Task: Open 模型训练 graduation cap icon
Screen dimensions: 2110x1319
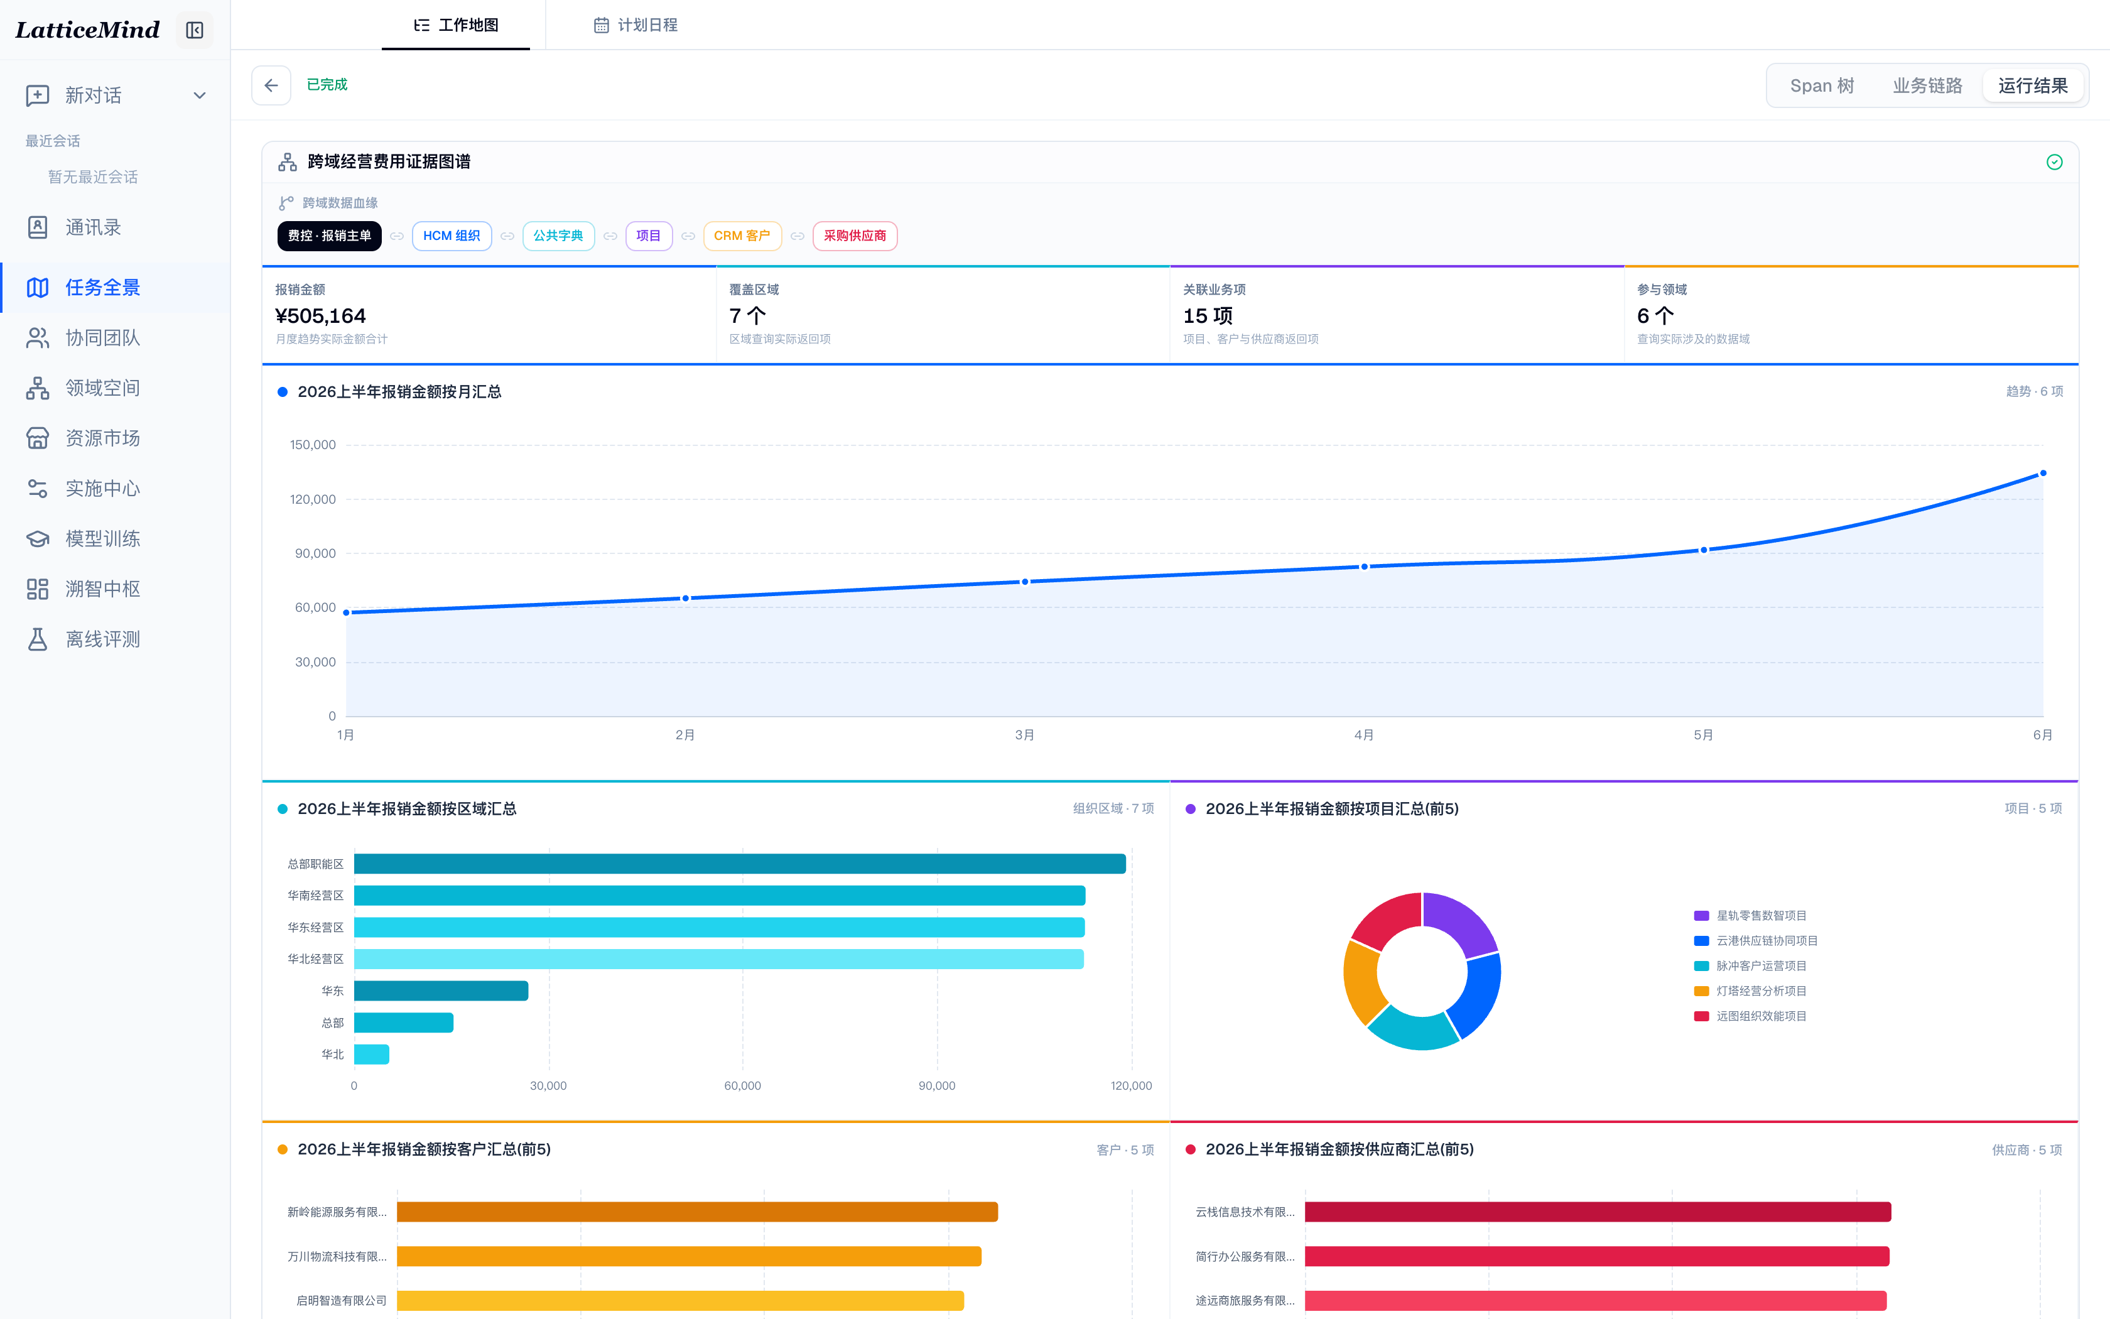Action: click(38, 539)
